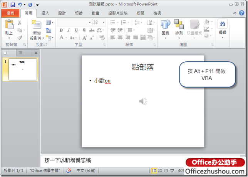Toggle Align Right paragraph

click(x=128, y=38)
